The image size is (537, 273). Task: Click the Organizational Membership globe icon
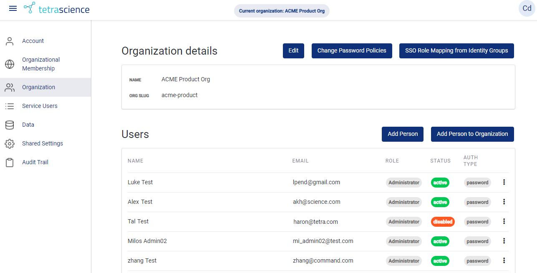[10, 65]
